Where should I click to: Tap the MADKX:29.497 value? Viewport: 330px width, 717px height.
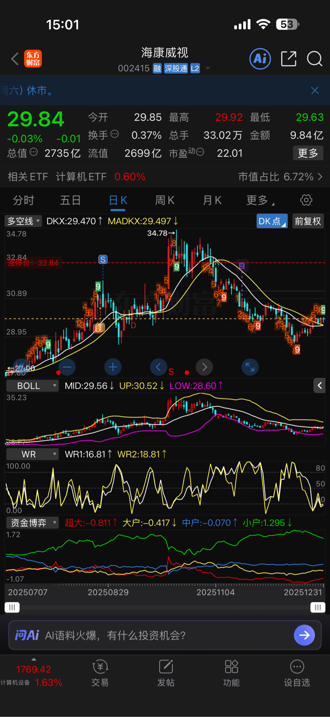pos(143,221)
